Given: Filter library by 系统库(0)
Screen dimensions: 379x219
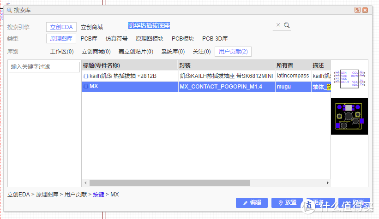Looking at the screenshot, I should coord(173,52).
